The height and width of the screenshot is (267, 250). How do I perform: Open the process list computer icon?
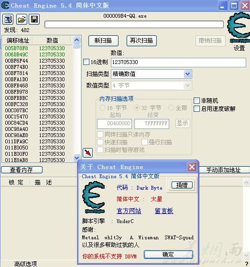[8, 19]
